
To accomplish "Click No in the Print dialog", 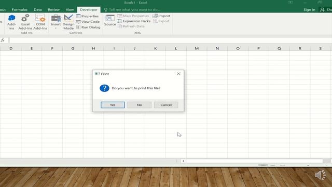I will pyautogui.click(x=140, y=105).
